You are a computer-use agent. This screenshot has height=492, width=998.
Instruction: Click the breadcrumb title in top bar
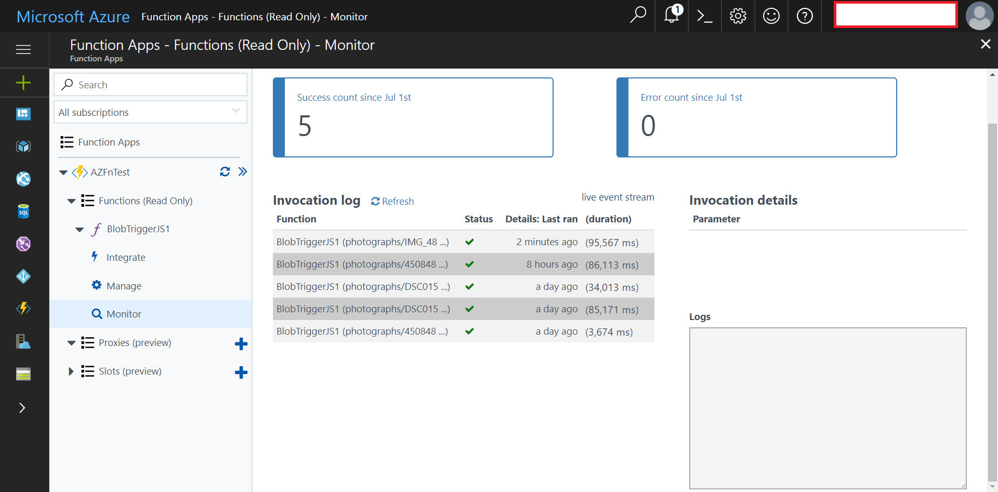tap(254, 17)
